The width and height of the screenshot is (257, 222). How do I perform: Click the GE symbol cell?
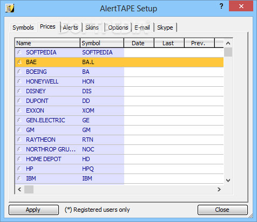tap(102, 120)
